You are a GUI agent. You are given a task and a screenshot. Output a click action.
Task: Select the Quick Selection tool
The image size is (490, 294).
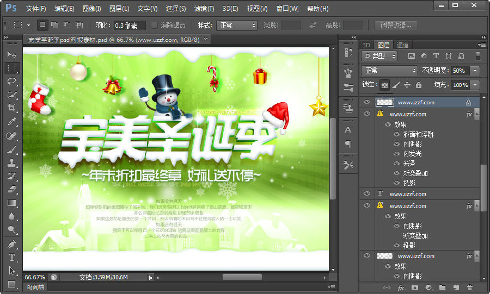pos(12,95)
